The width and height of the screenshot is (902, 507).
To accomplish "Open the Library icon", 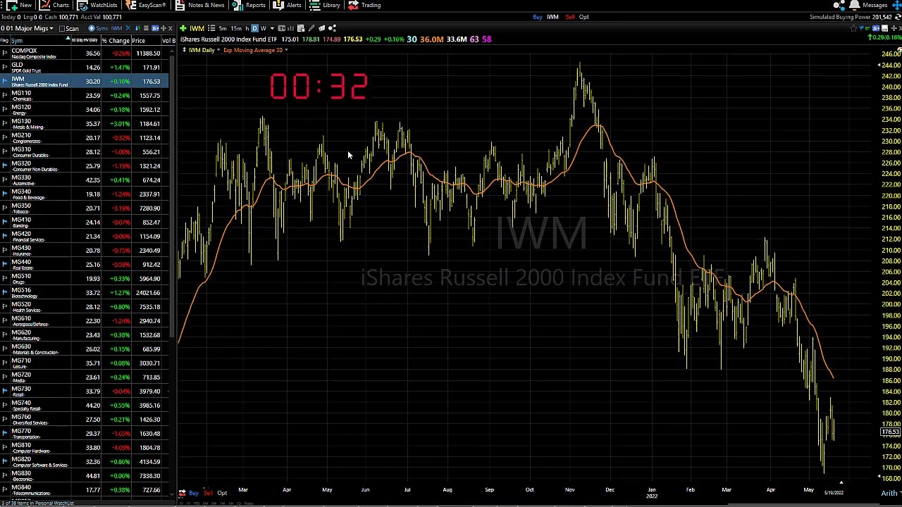I will click(x=314, y=5).
